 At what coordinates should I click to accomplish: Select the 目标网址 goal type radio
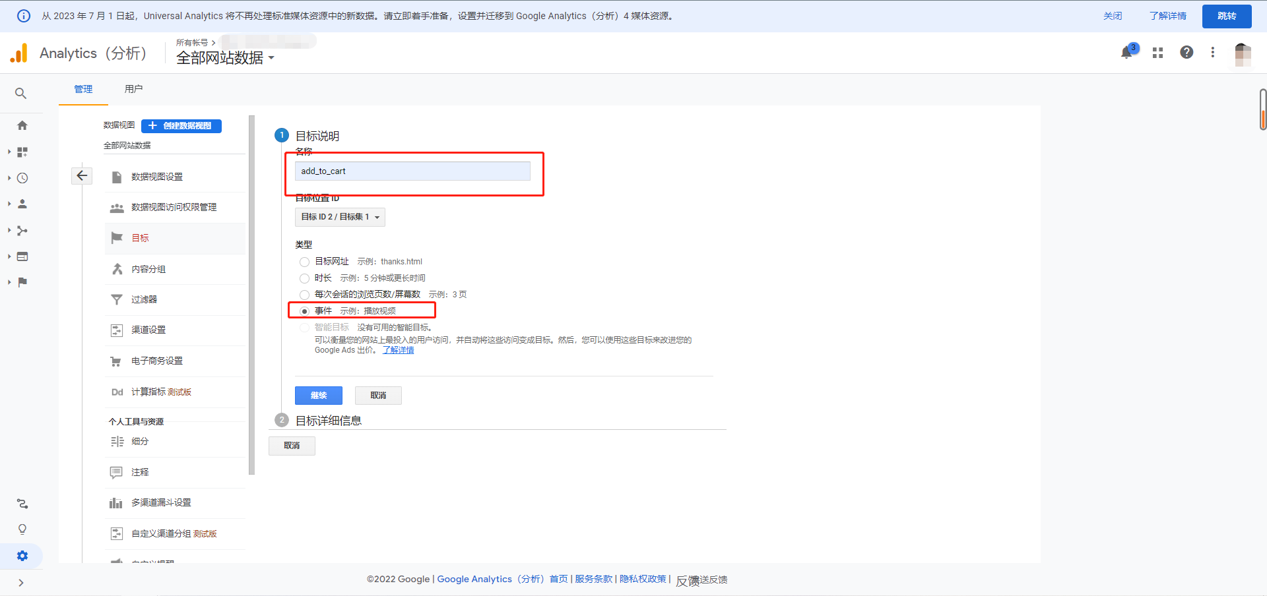point(304,262)
